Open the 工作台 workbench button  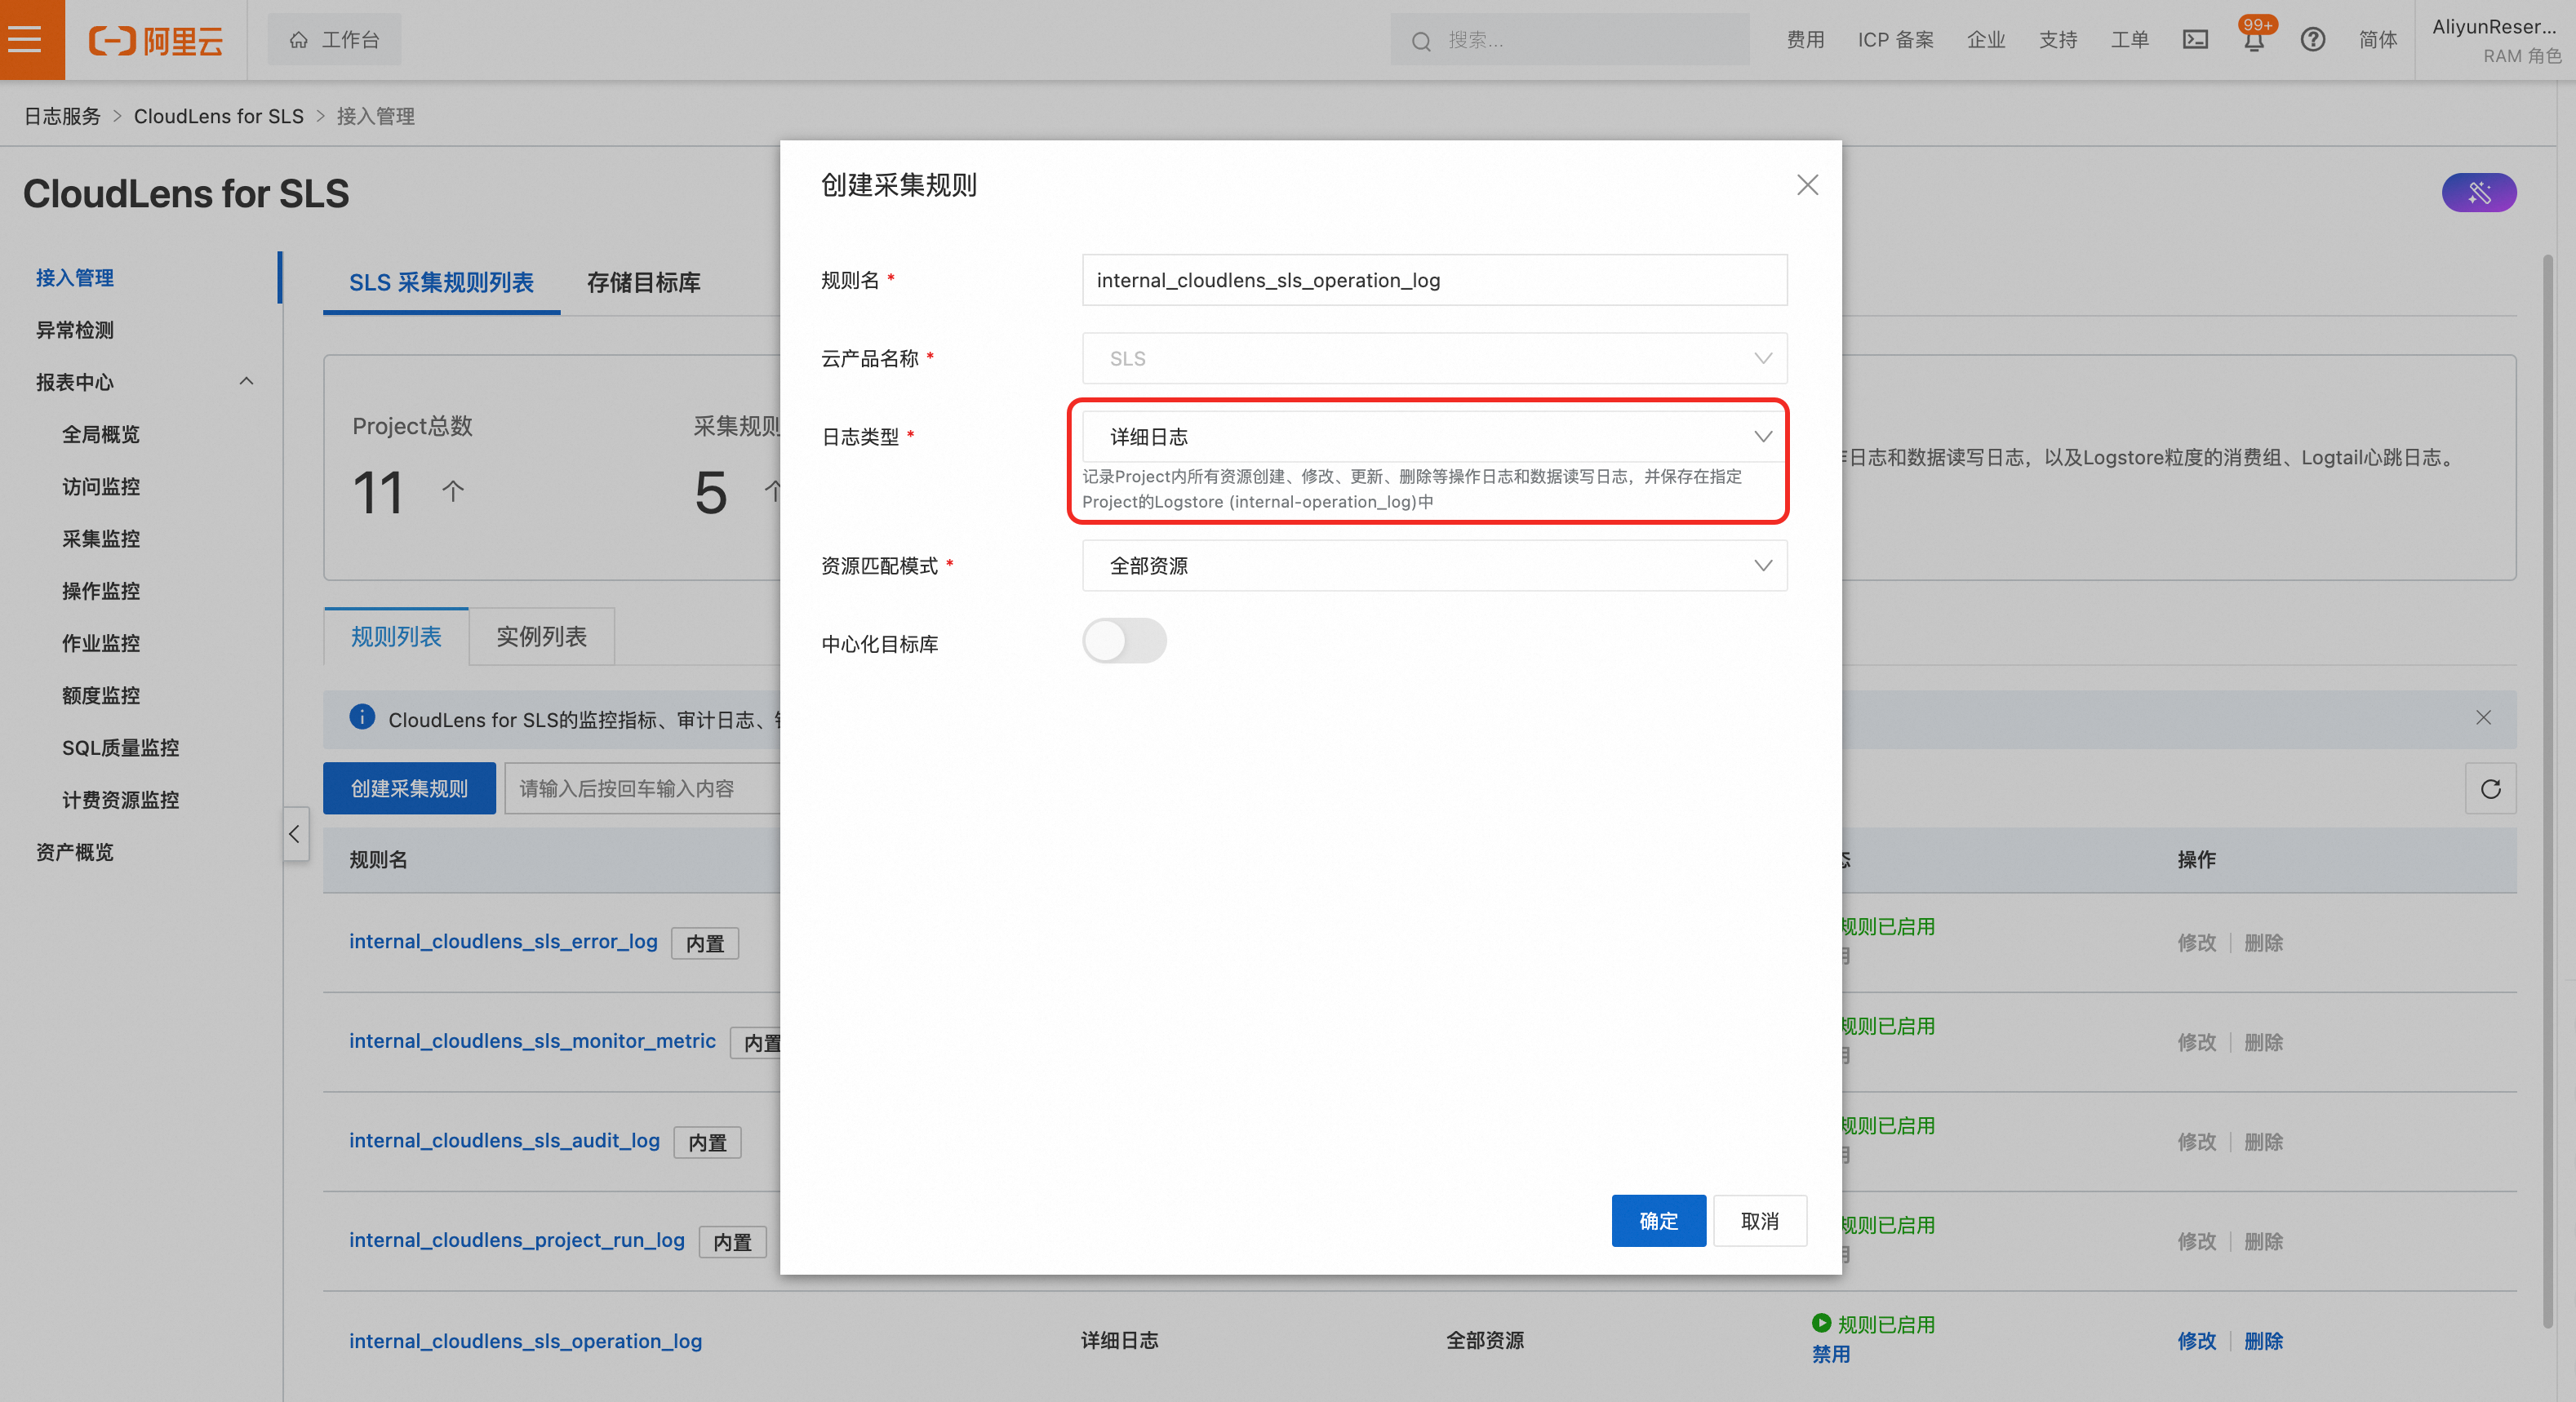coord(334,40)
